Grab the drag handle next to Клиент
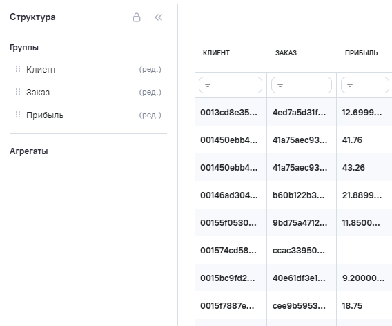This screenshot has height=326, width=392. 18,69
